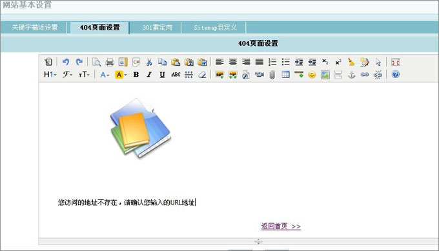Open the text color A dropdown
439x251 pixels.
click(105, 75)
